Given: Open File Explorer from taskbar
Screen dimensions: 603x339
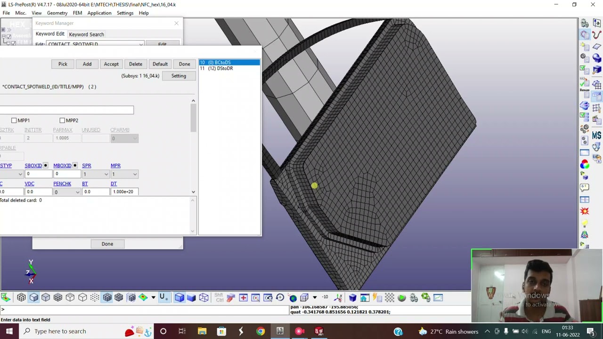Looking at the screenshot, I should 202,331.
